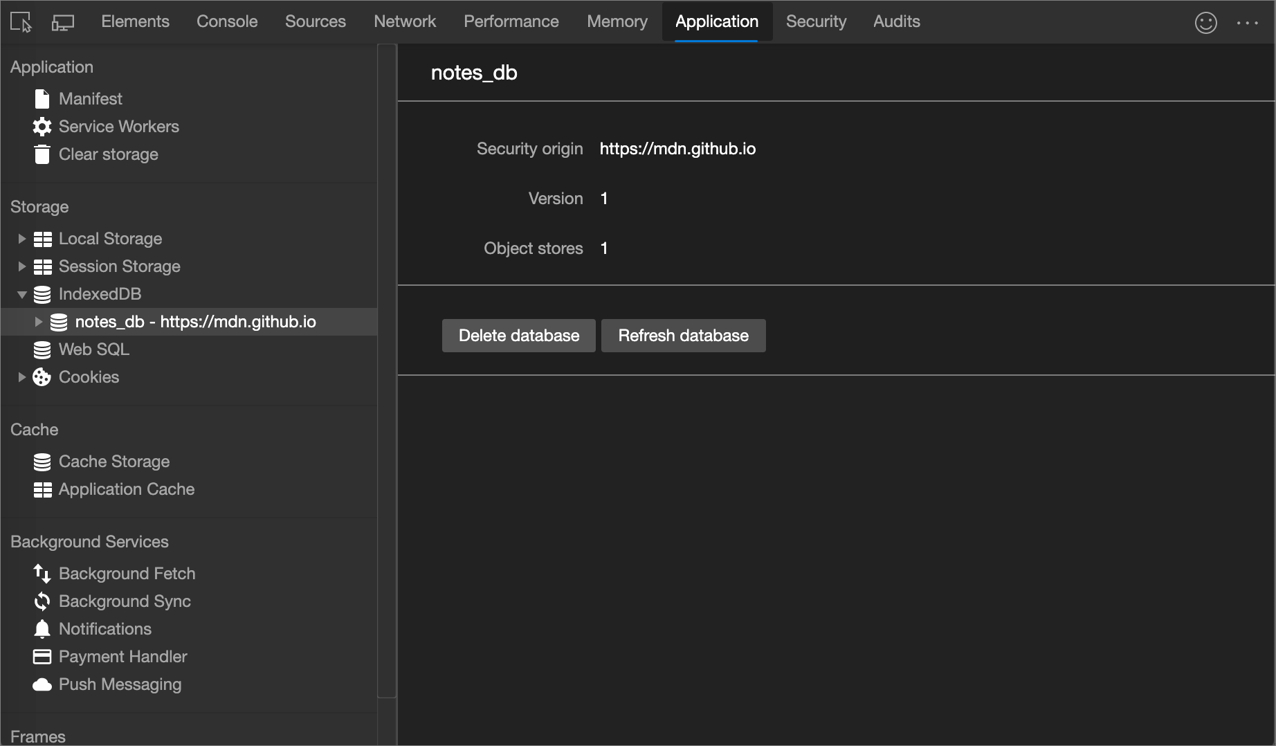This screenshot has height=746, width=1276.
Task: Open the feedback smiley face icon
Action: 1205,21
